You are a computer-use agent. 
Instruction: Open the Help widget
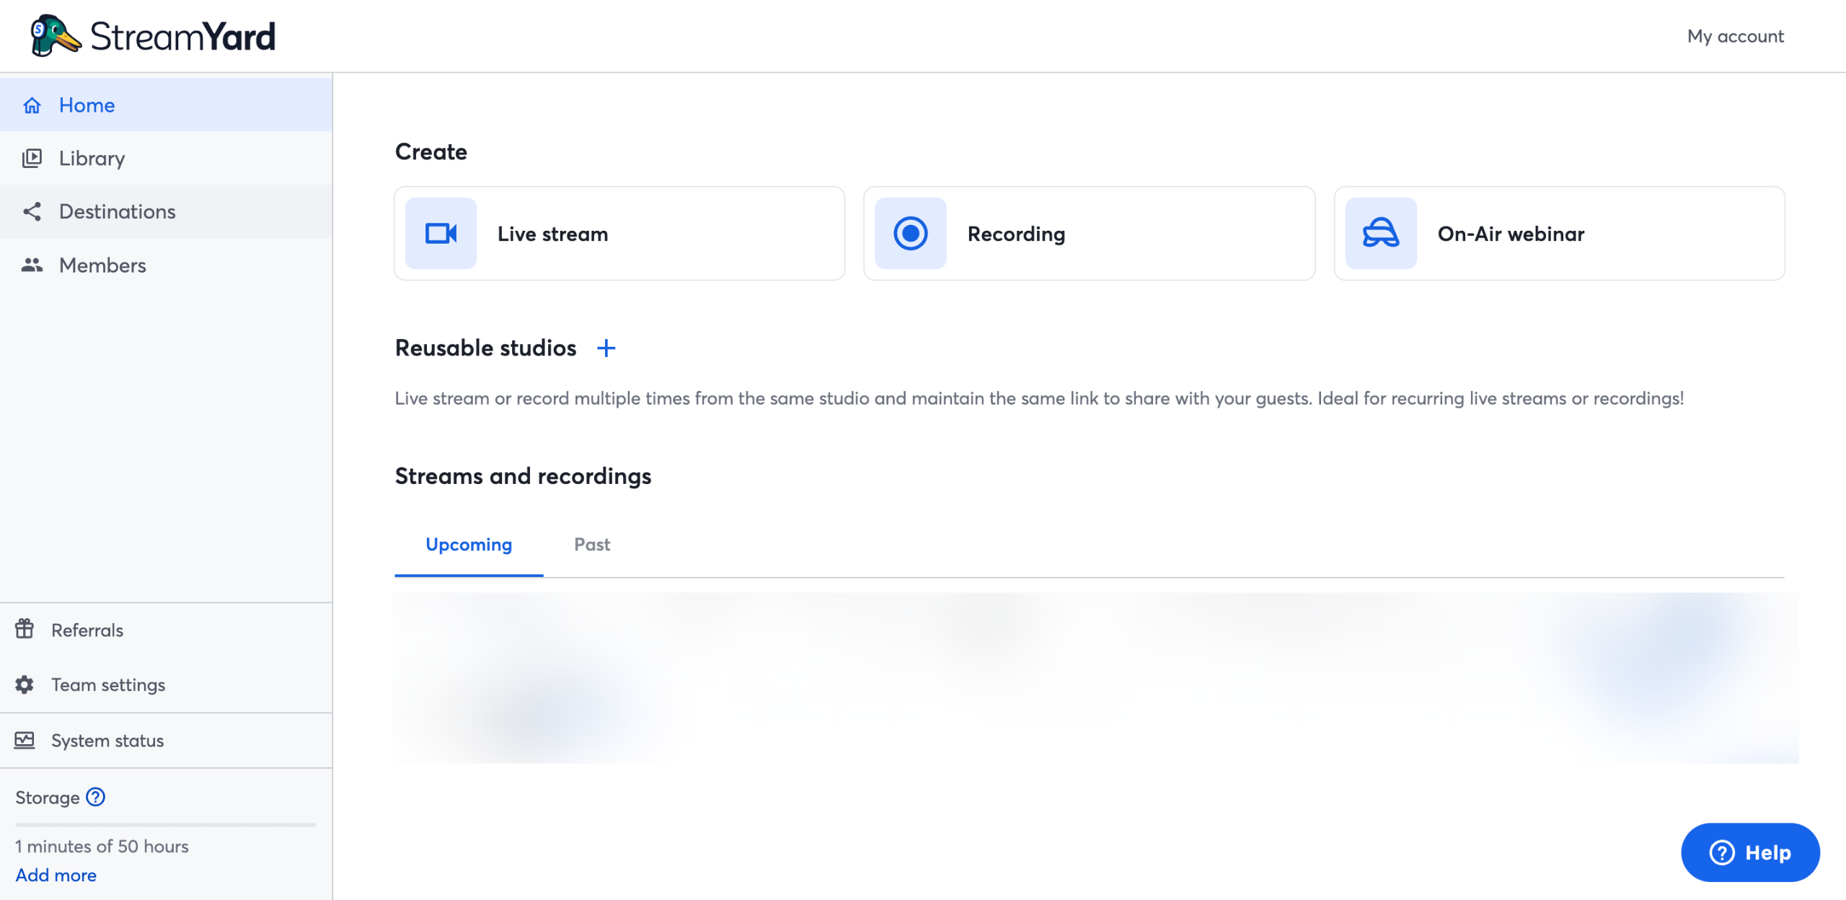[1750, 852]
